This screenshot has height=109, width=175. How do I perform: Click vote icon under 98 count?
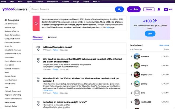click(x=38, y=81)
